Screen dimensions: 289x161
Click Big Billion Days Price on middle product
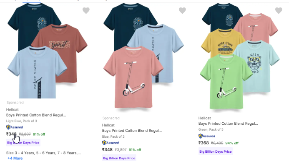pyautogui.click(x=119, y=158)
